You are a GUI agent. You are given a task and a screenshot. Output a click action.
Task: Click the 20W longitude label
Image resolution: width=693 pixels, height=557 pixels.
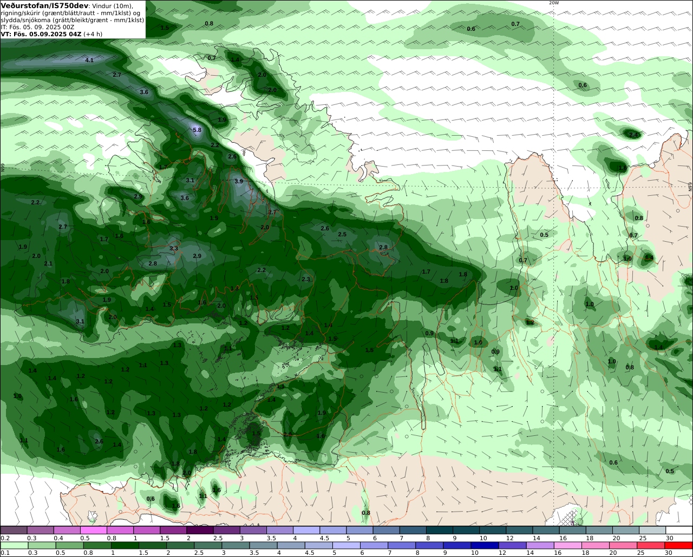click(553, 3)
